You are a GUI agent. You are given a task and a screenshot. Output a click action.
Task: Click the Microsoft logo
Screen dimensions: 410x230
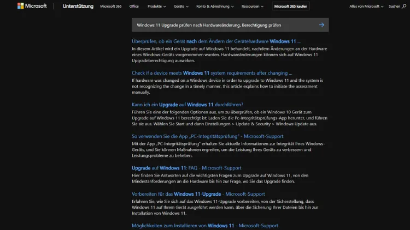[32, 6]
